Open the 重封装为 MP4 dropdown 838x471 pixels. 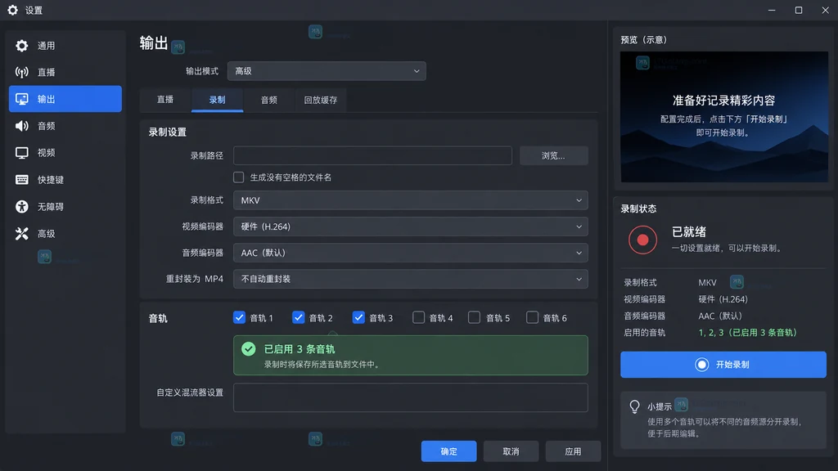411,279
